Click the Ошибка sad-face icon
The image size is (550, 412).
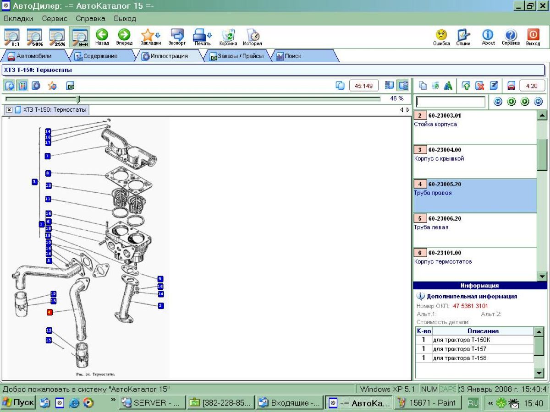[x=441, y=36]
